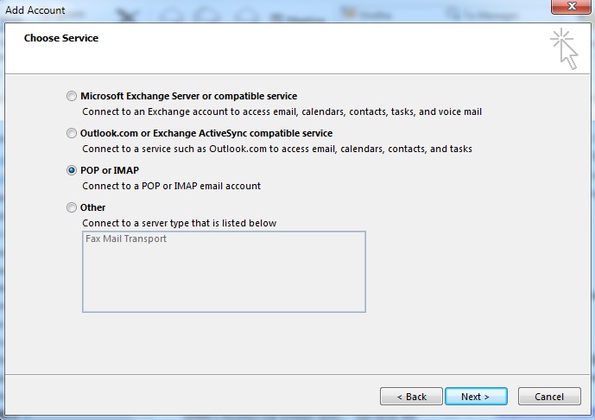Select Microsoft Exchange Server radio button
595x420 pixels.
click(72, 96)
